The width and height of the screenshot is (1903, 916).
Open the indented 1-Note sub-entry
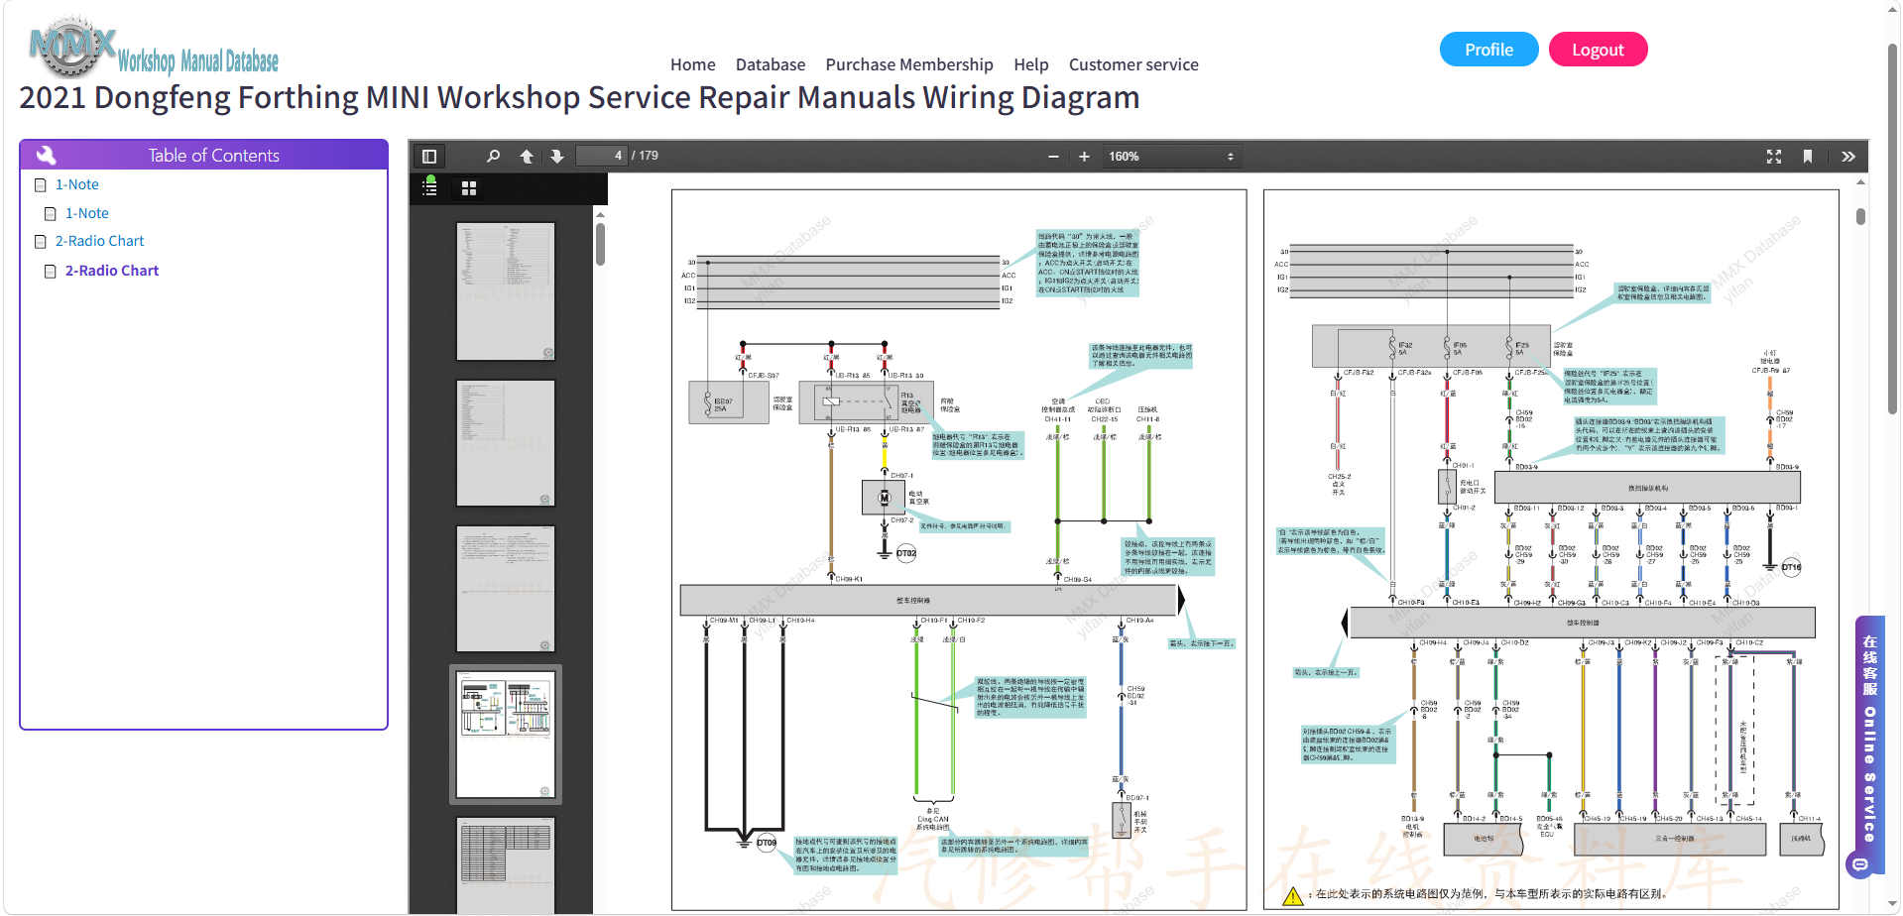(86, 213)
